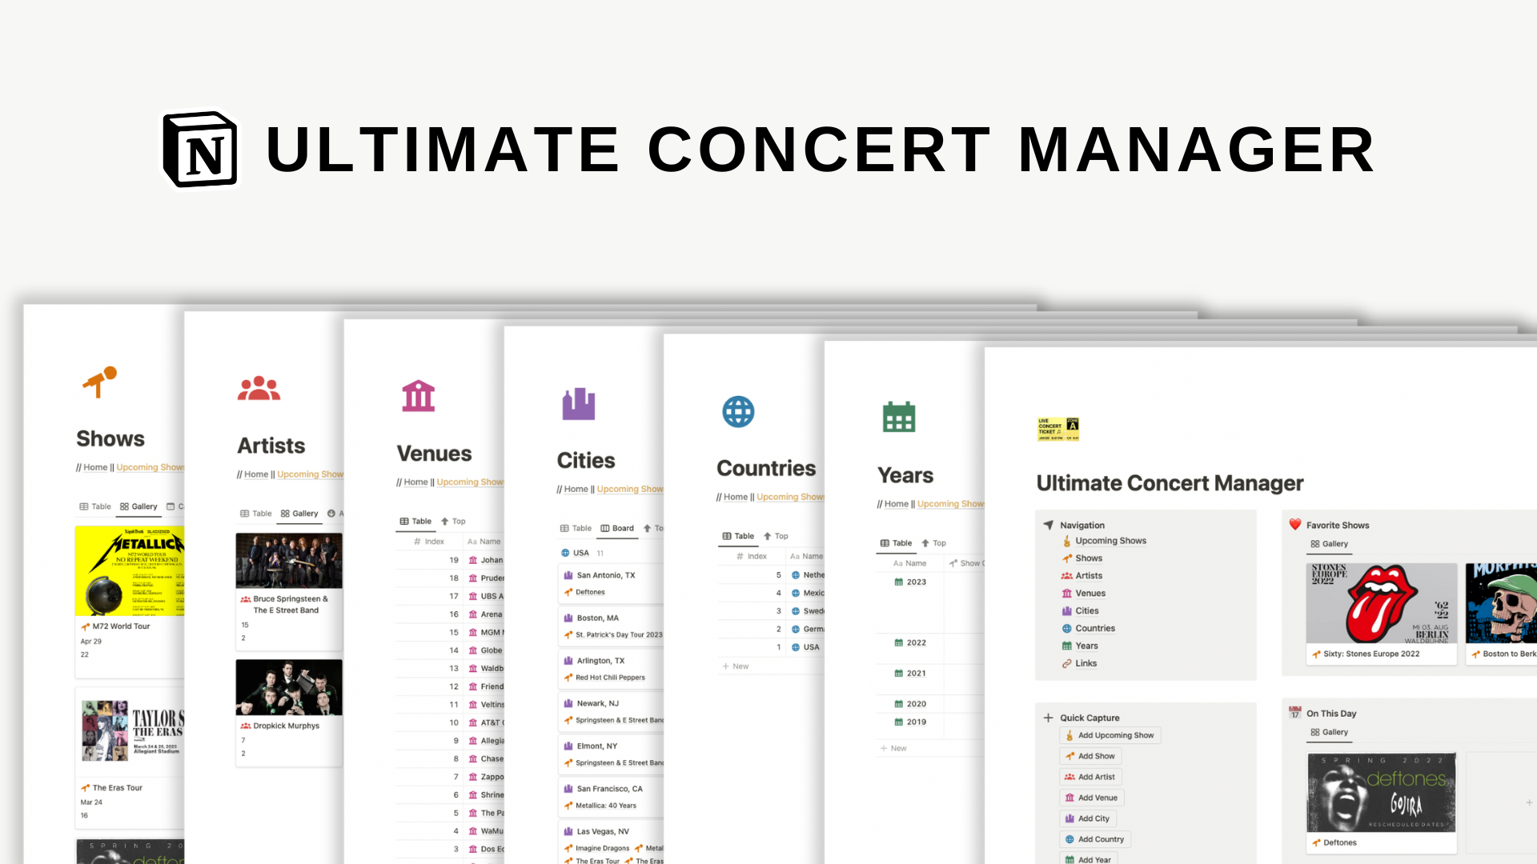This screenshot has height=864, width=1537.
Task: Click the Venues page building icon
Action: 418,396
